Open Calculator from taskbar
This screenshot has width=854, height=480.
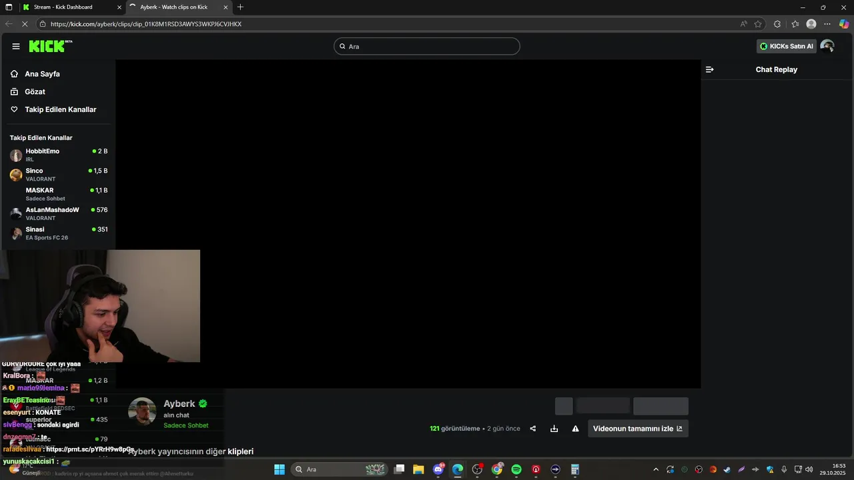574,469
